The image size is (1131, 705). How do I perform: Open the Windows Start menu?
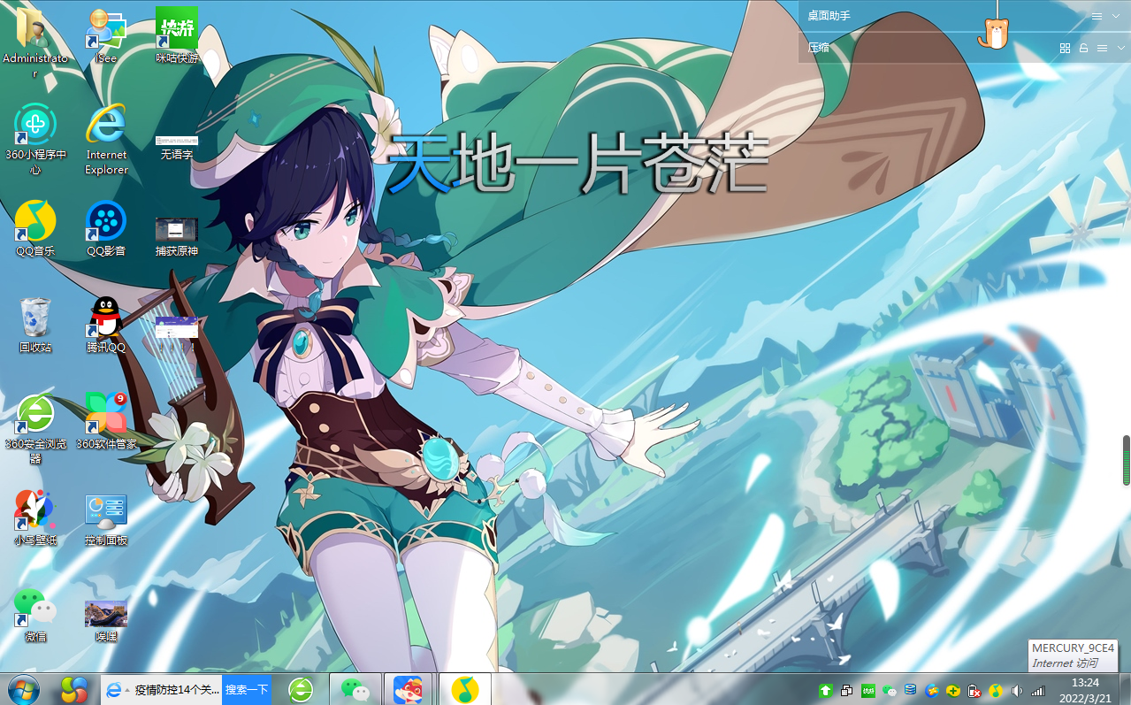point(24,689)
